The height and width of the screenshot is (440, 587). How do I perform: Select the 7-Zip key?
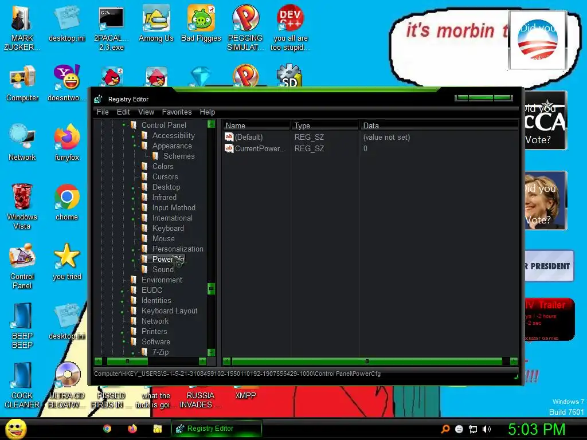pos(161,352)
